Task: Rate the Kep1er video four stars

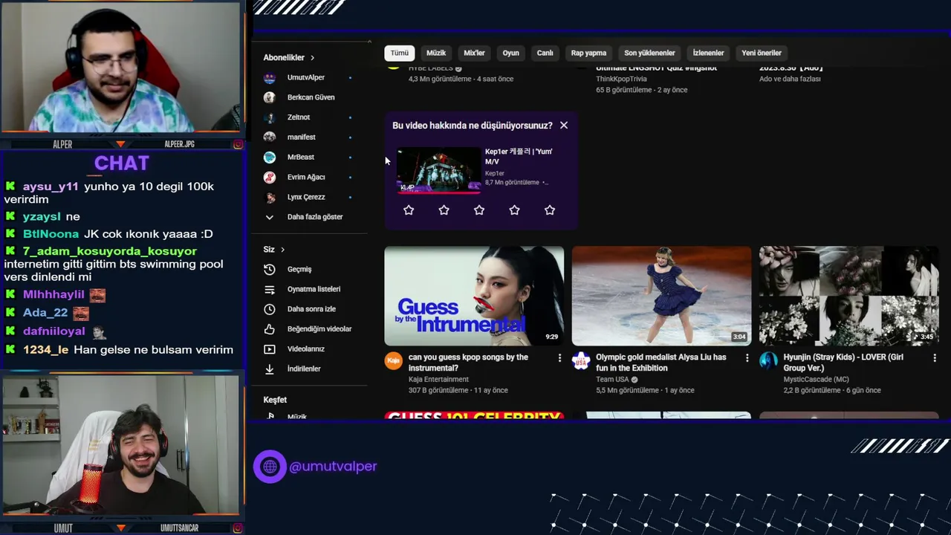Action: click(x=514, y=210)
